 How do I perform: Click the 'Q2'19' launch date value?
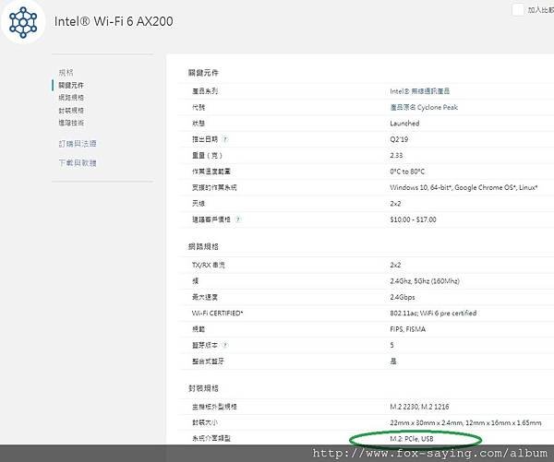coord(399,139)
